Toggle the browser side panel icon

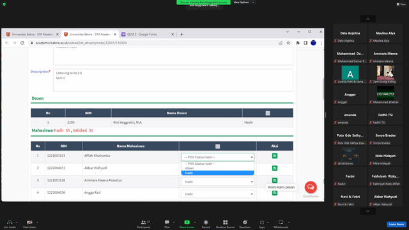coord(305,43)
